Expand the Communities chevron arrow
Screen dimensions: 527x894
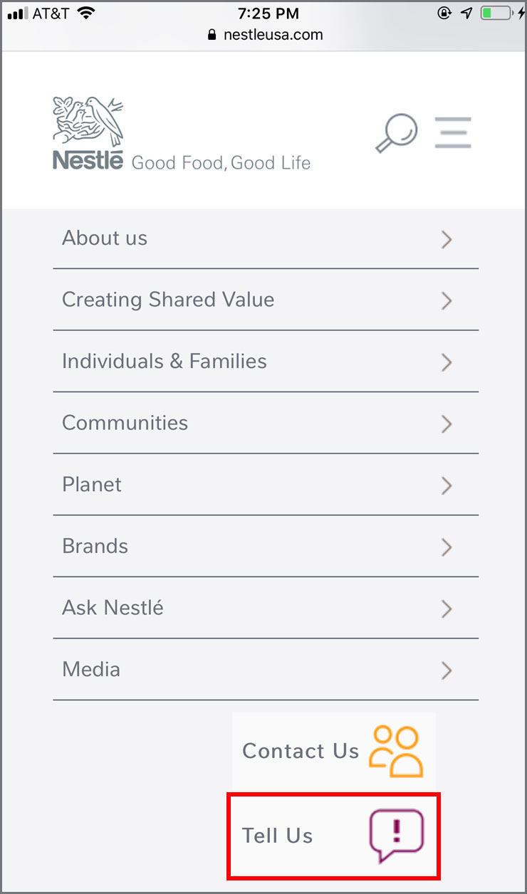(x=447, y=424)
